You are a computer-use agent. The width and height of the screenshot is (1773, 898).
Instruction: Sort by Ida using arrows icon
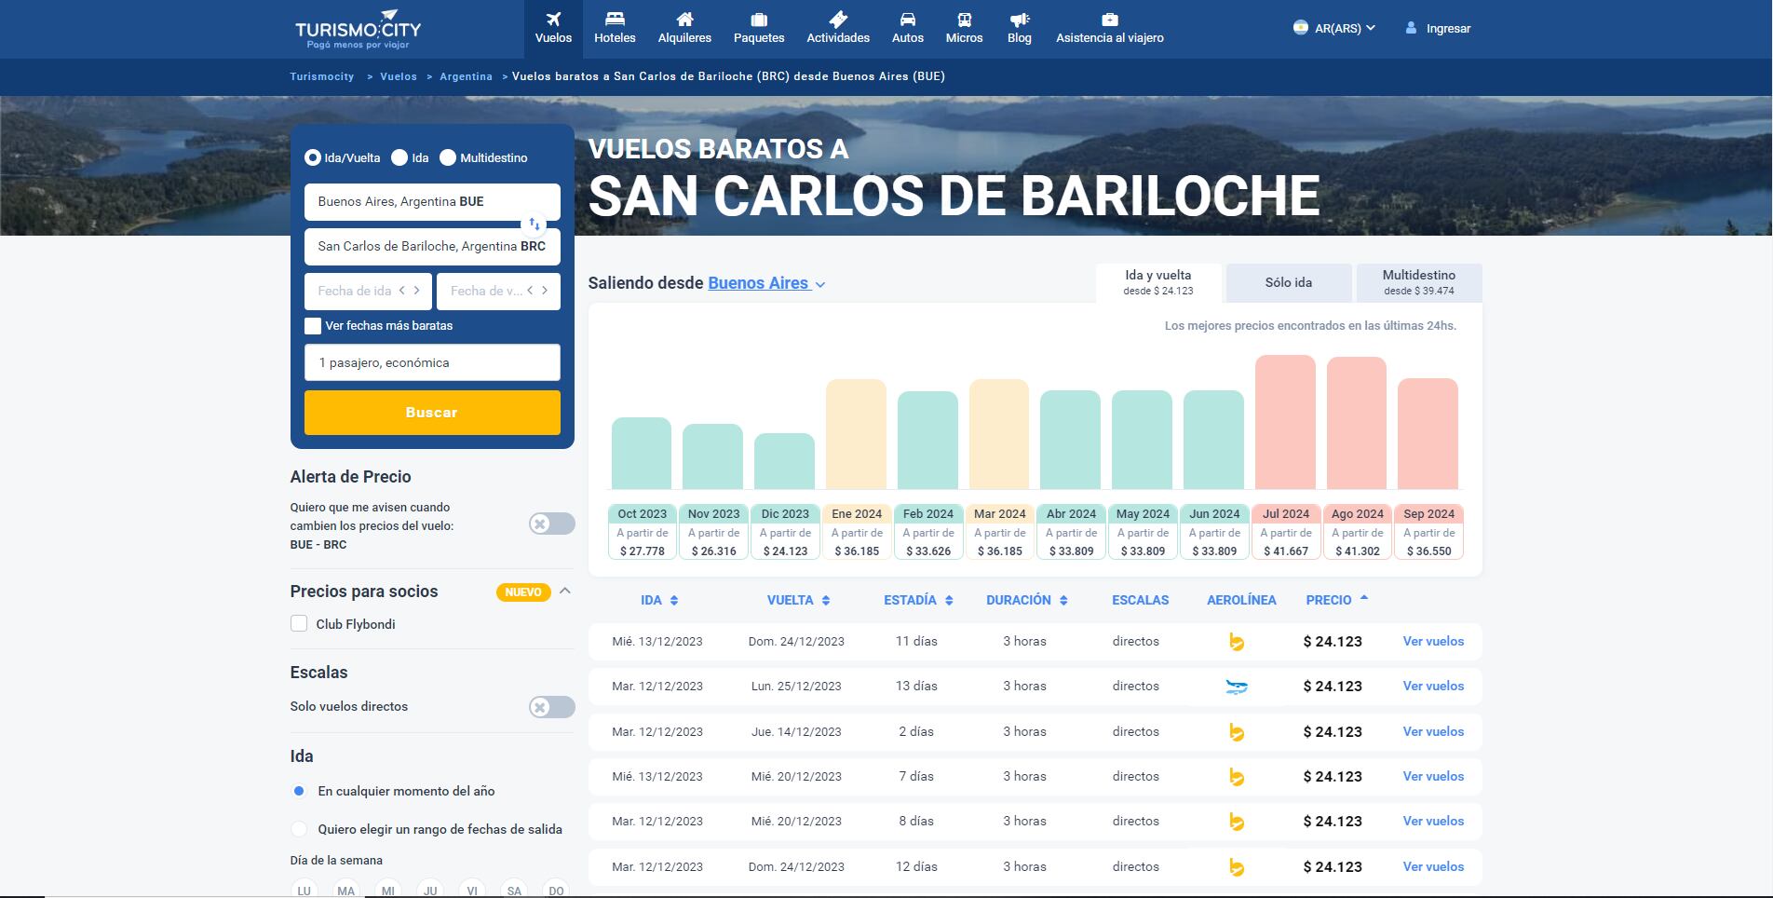tap(674, 601)
